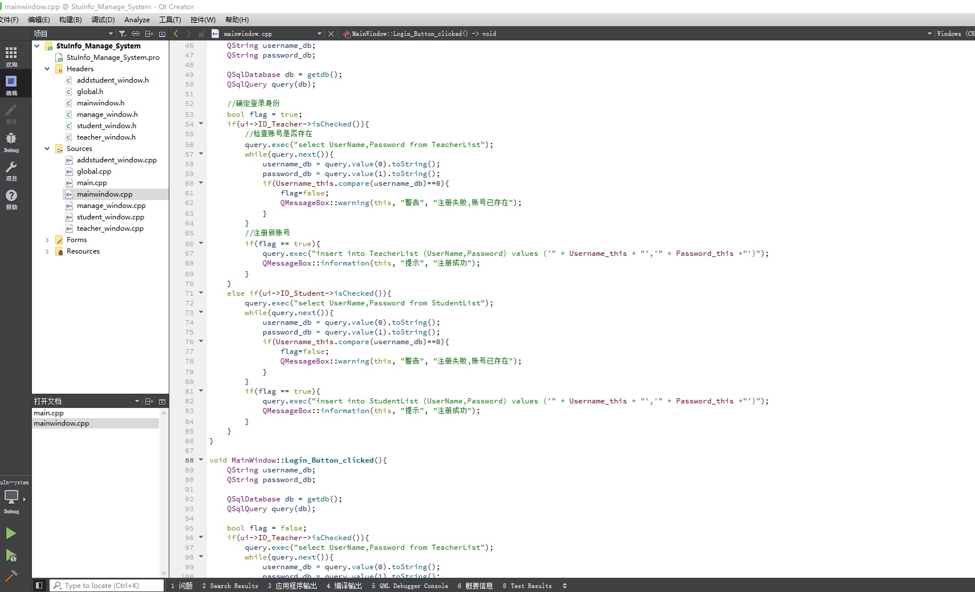Go forward in editor navigation history

point(189,34)
